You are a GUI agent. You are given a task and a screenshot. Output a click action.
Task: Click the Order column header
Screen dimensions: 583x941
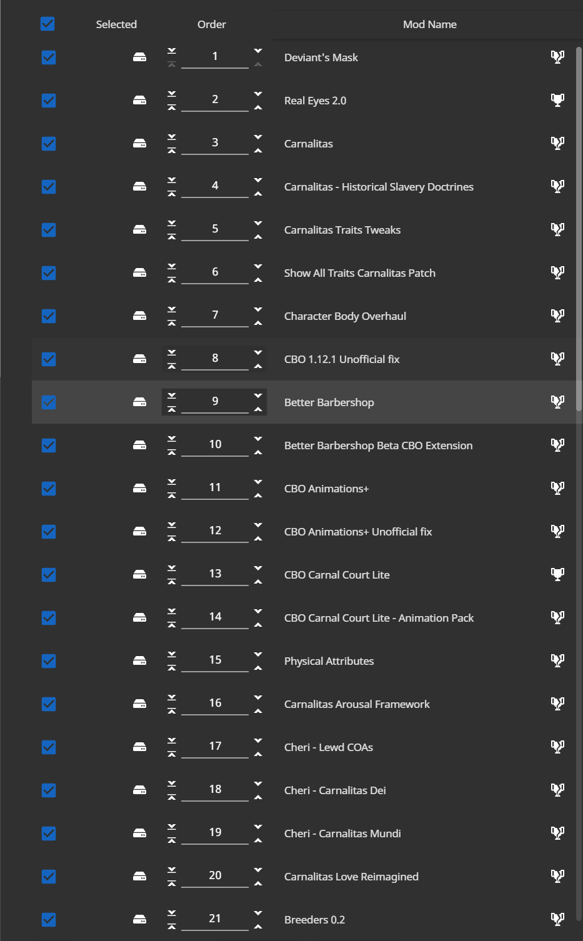click(x=211, y=24)
